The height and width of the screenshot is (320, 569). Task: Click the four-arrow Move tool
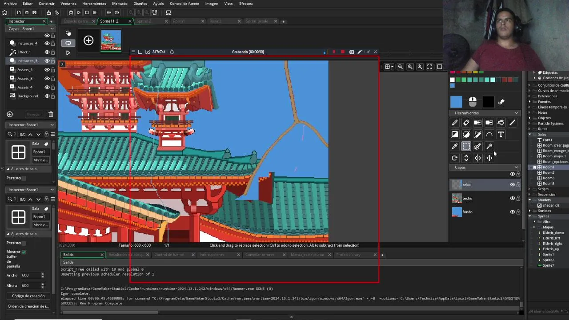point(489,158)
